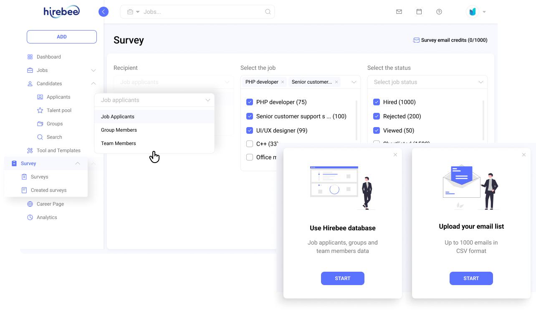Viewport: 536px width, 311px height.
Task: Click the ADD button above the sidebar
Action: (61, 36)
